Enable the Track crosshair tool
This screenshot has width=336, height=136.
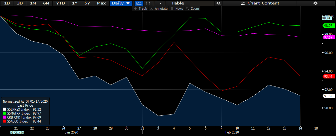(141, 8)
